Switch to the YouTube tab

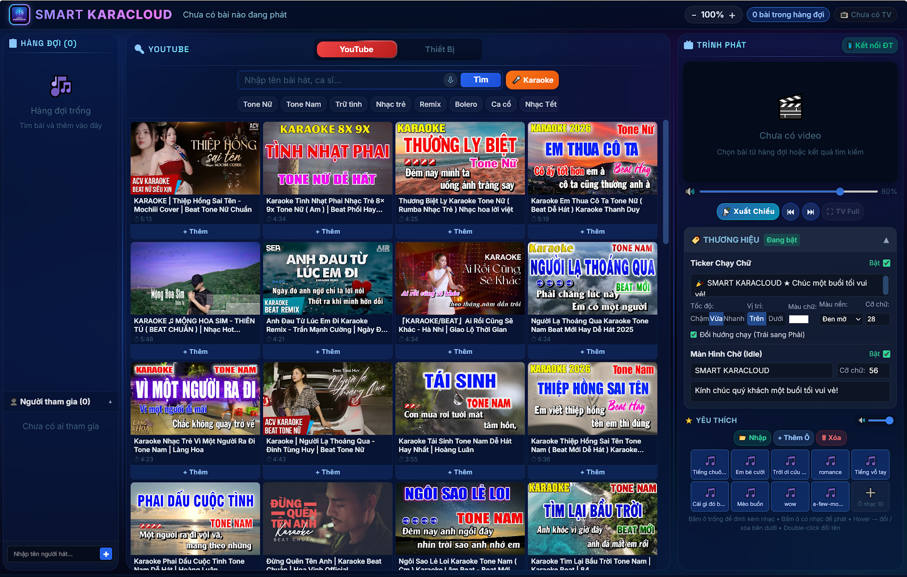point(357,49)
